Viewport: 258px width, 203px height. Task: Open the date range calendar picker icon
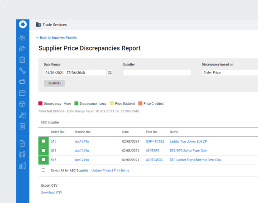pos(110,73)
